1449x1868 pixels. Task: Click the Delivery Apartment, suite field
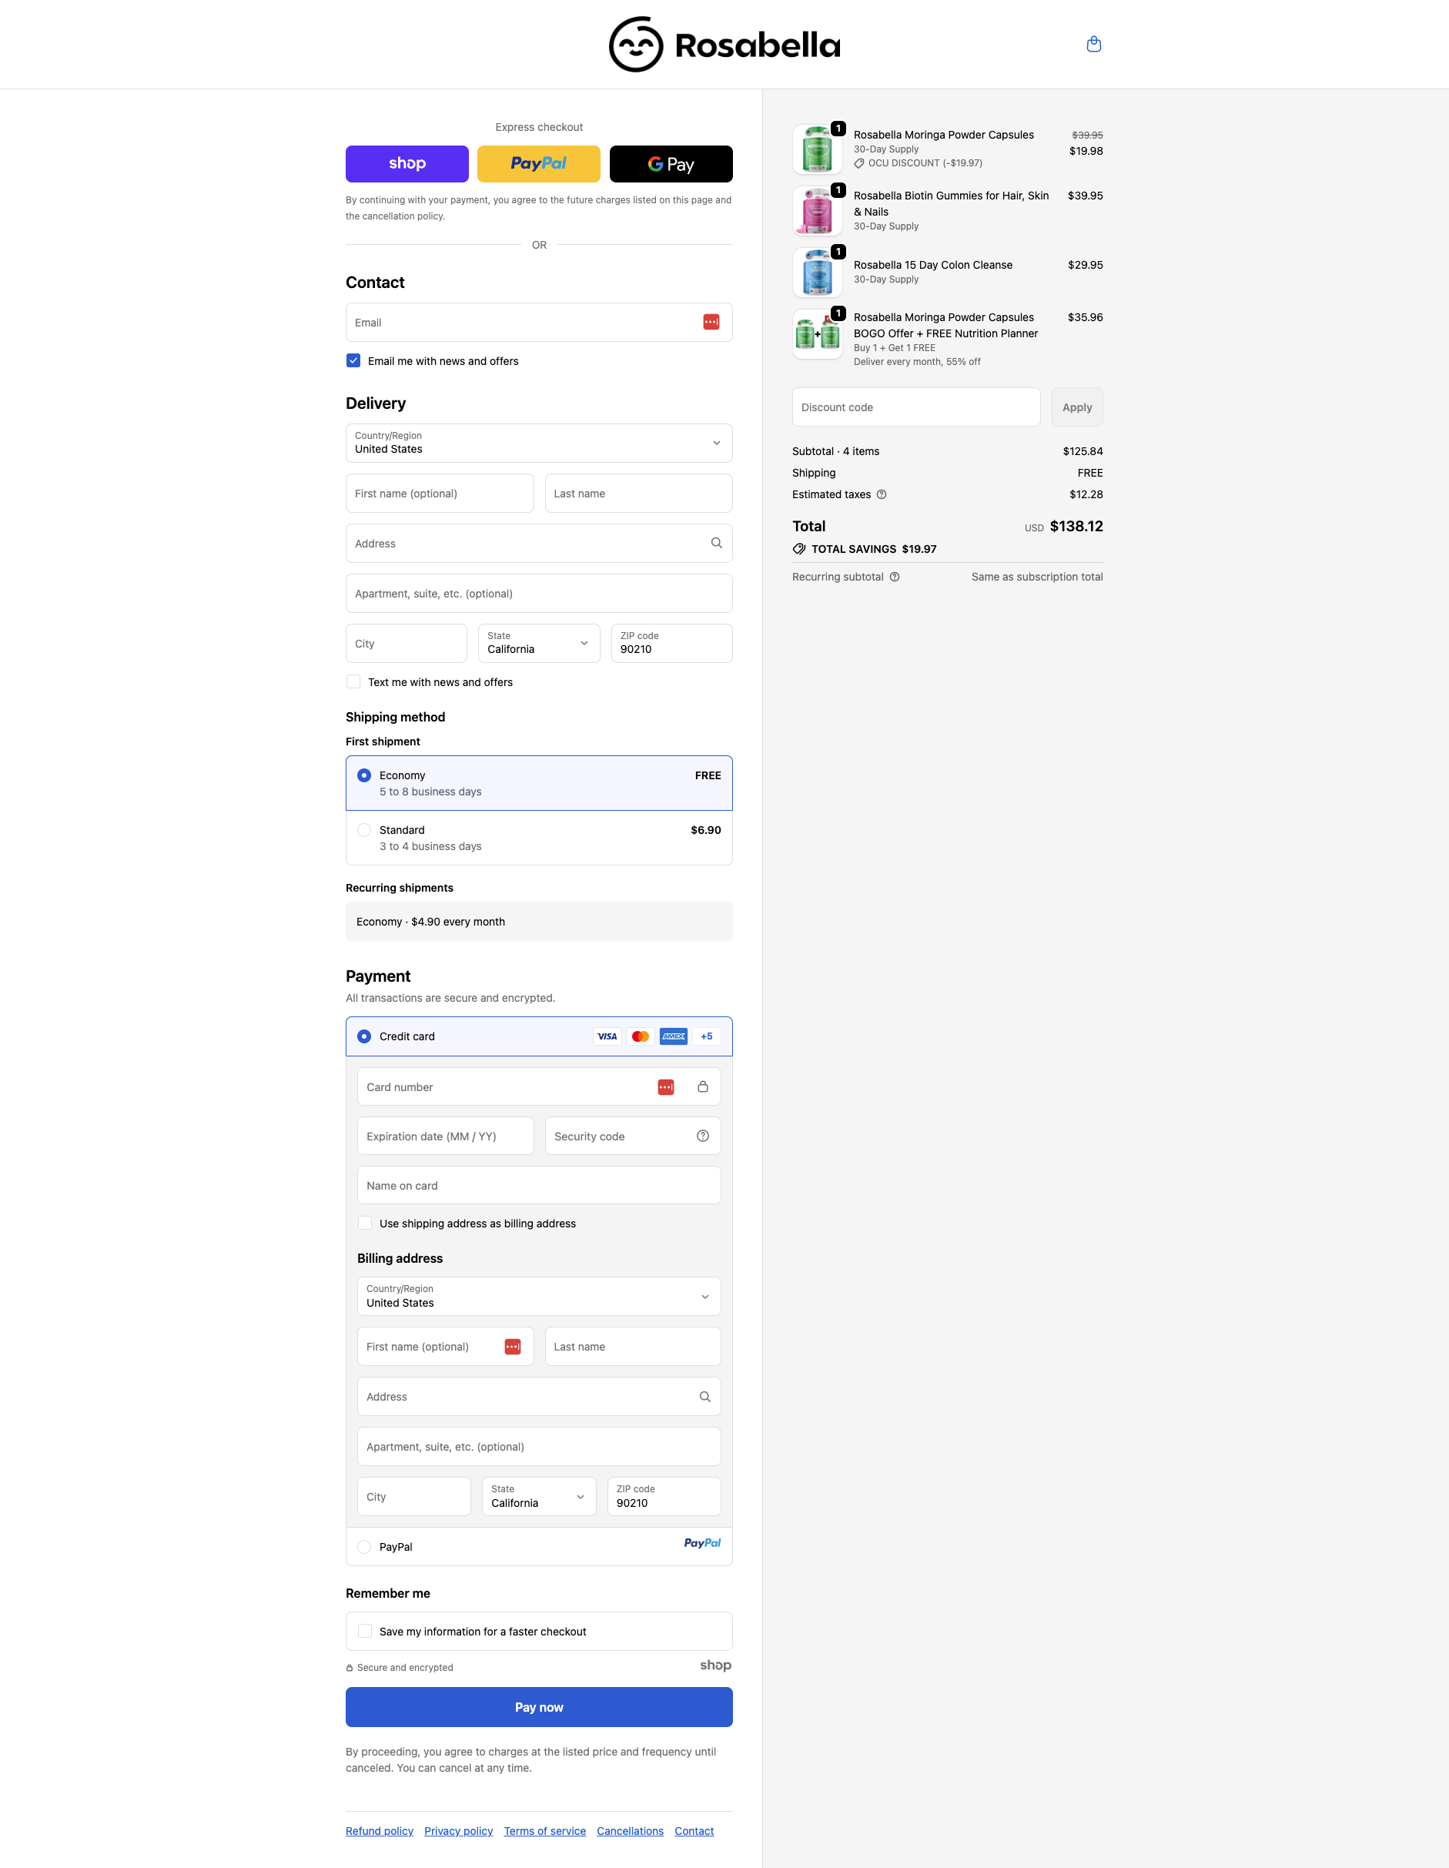[x=539, y=594]
